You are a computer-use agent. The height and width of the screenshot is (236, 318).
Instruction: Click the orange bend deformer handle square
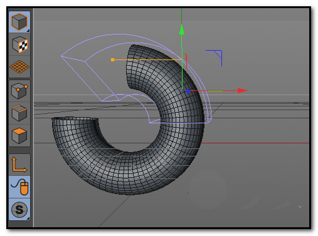(112, 60)
